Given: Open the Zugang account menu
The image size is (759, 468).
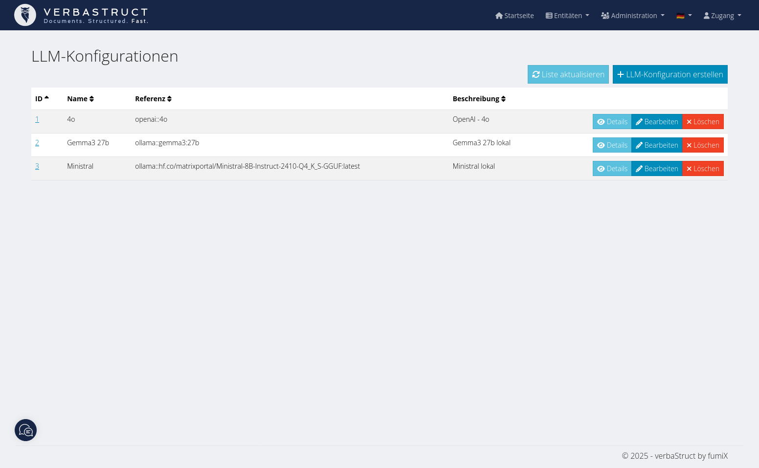Looking at the screenshot, I should [x=722, y=16].
